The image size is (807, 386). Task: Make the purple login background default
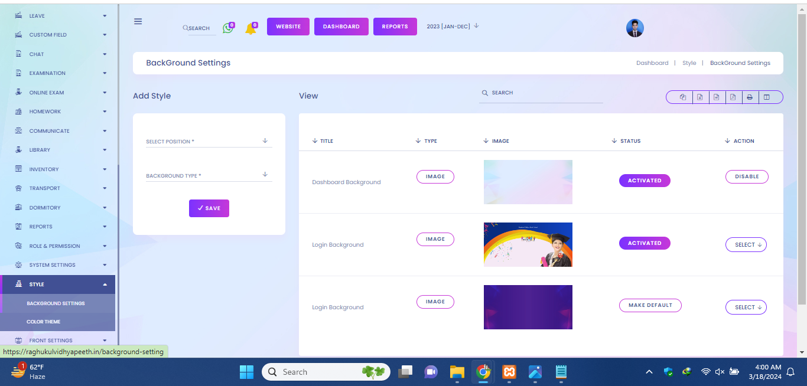[x=650, y=305]
